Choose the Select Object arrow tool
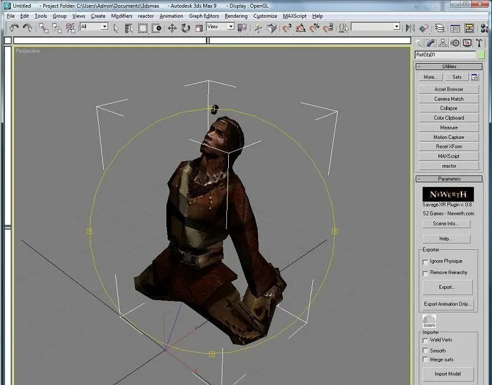 tap(116, 28)
